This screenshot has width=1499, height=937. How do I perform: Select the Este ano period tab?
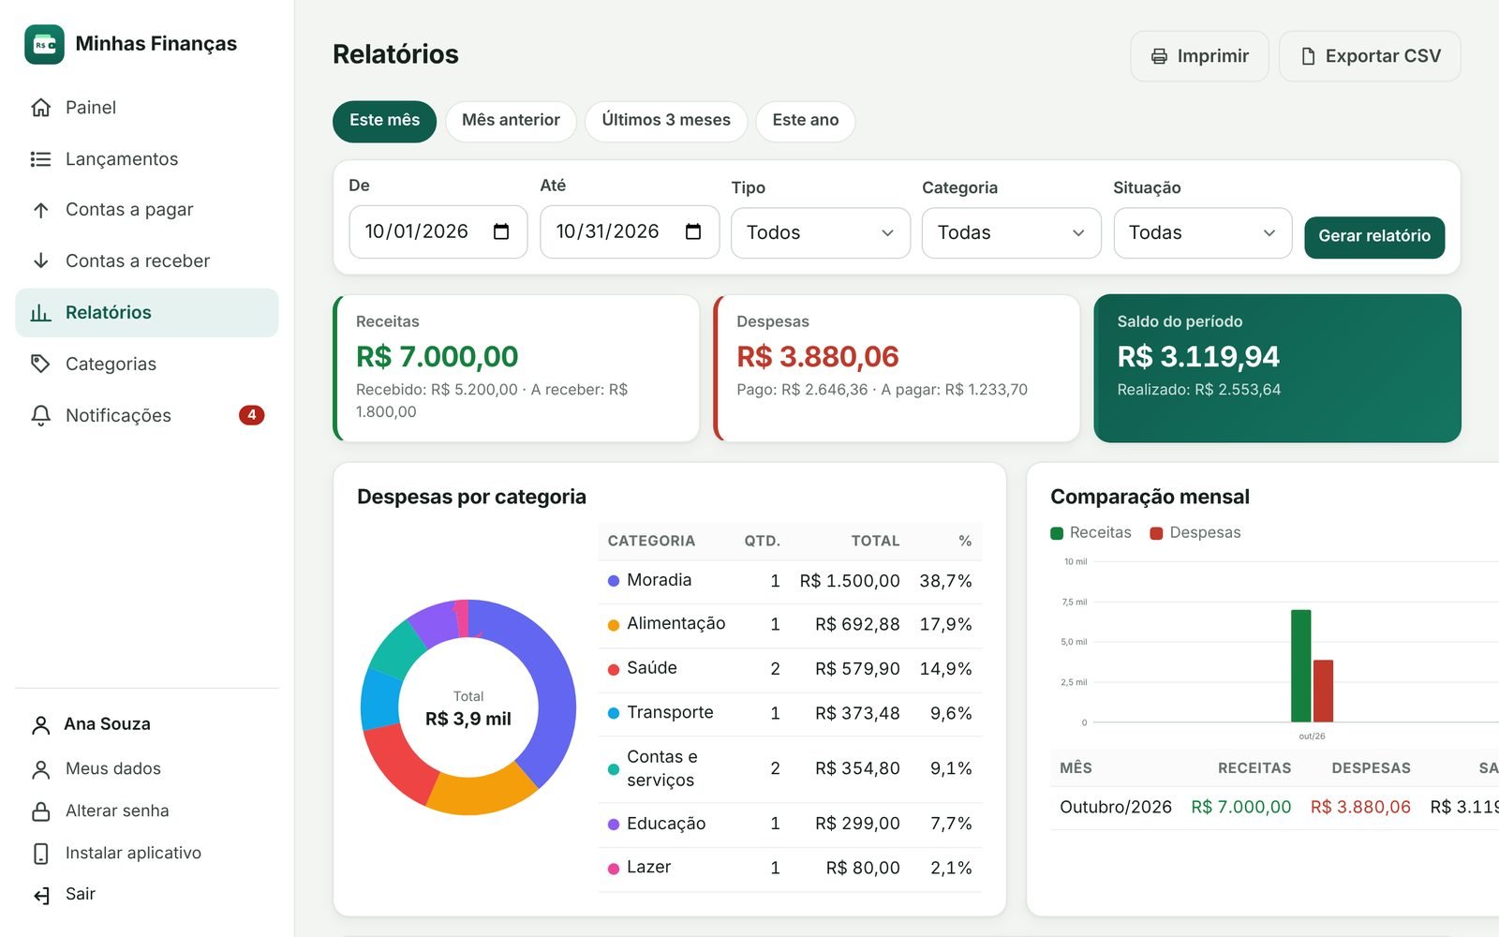click(x=806, y=121)
